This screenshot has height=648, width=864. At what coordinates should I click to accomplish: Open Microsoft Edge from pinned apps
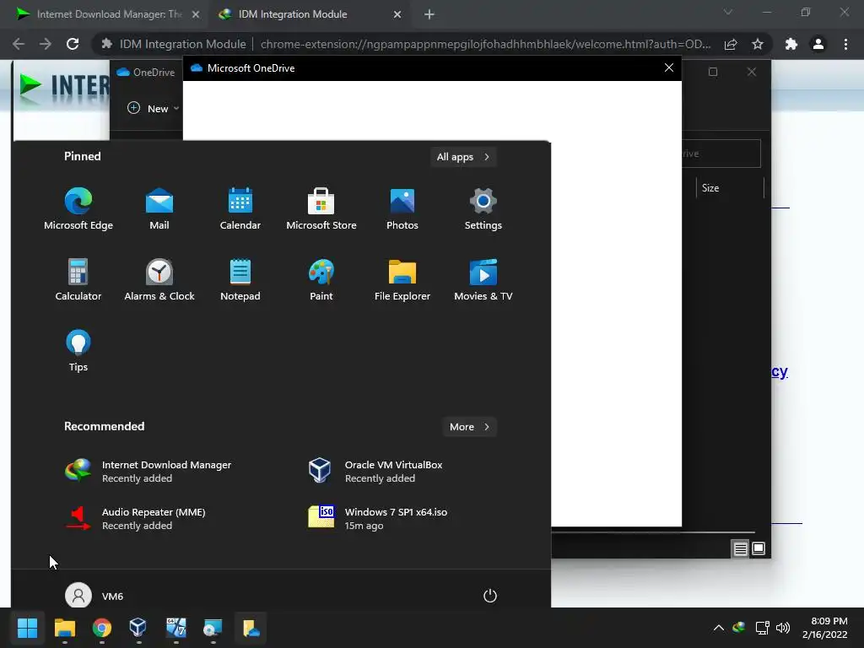(x=78, y=209)
